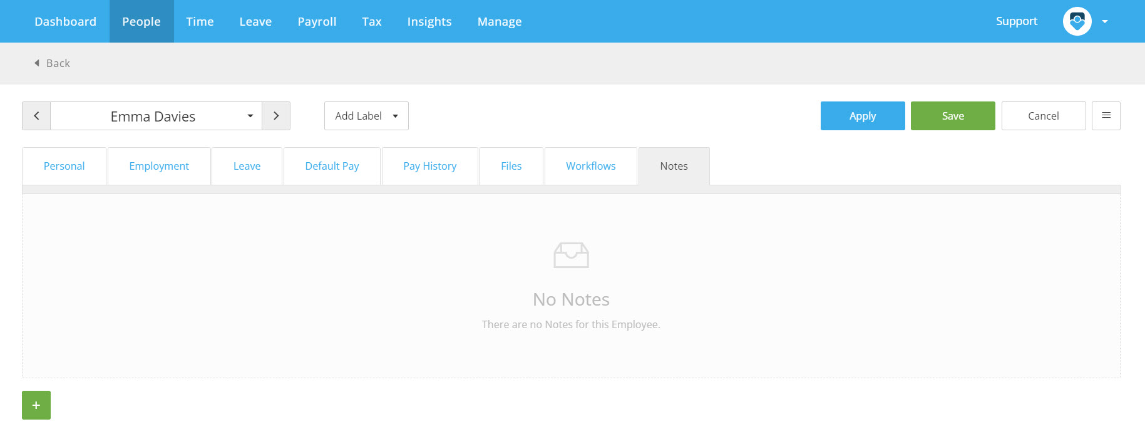Switch to the Pay History tab
Screen dimensions: 1145x439
click(x=430, y=166)
